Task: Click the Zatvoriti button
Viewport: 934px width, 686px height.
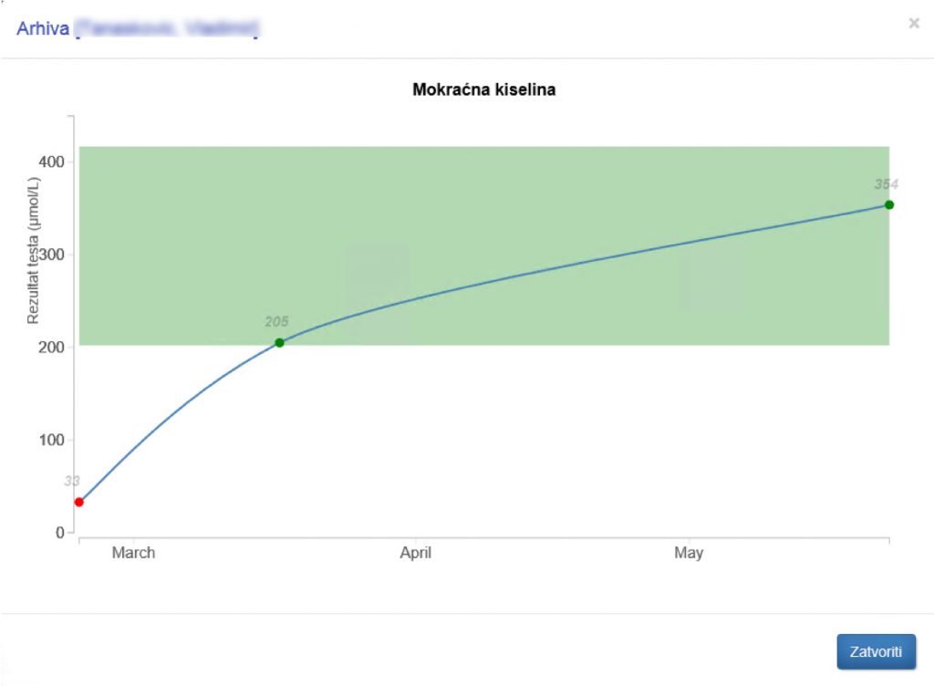Action: point(876,652)
